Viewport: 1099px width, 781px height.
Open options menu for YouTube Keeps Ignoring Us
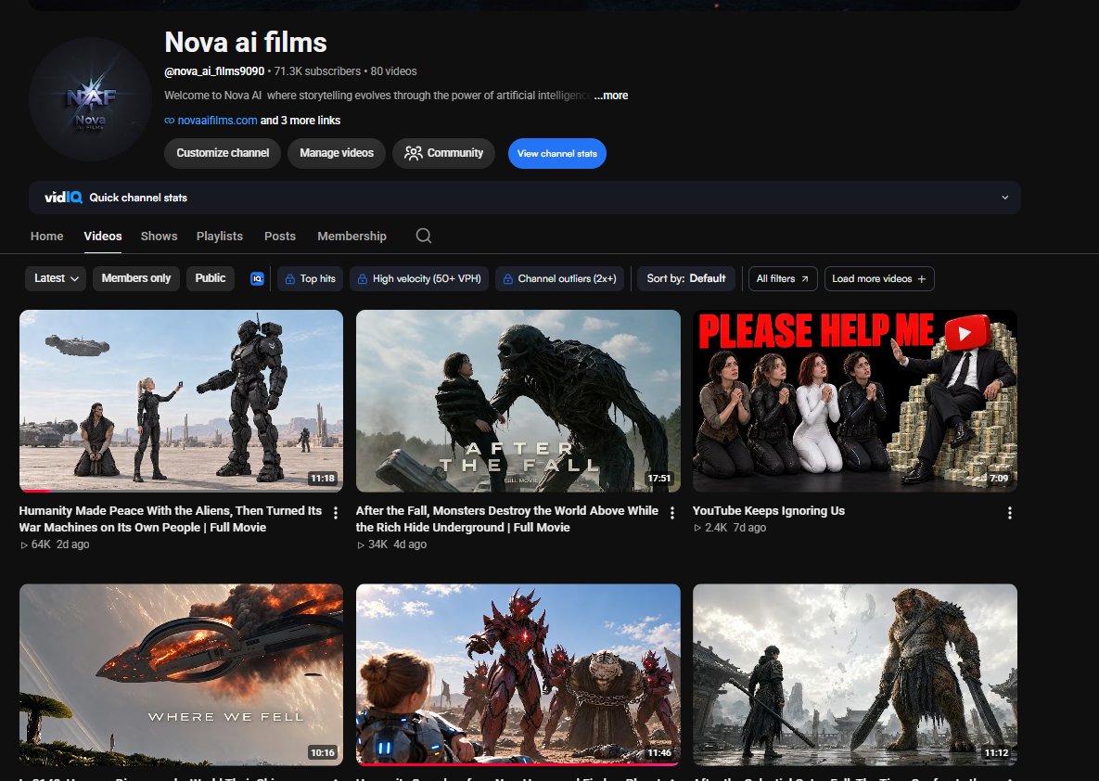point(1009,513)
